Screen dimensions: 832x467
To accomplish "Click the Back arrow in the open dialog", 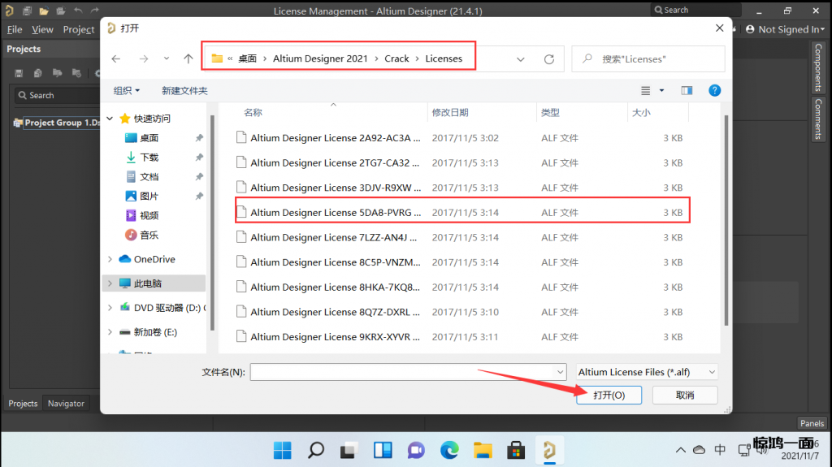I will click(x=116, y=59).
